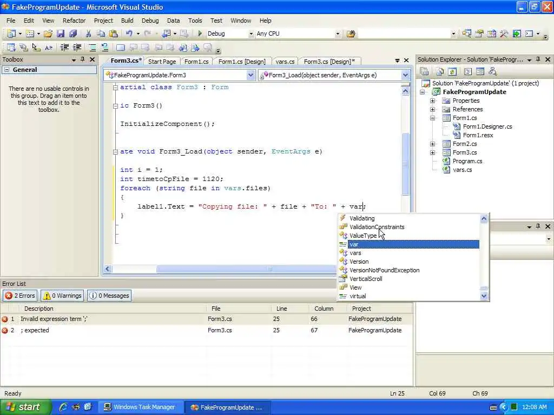
Task: Open Internet Explorer from quick launch
Action: (63, 407)
